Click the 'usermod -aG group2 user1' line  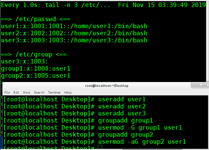(94, 142)
